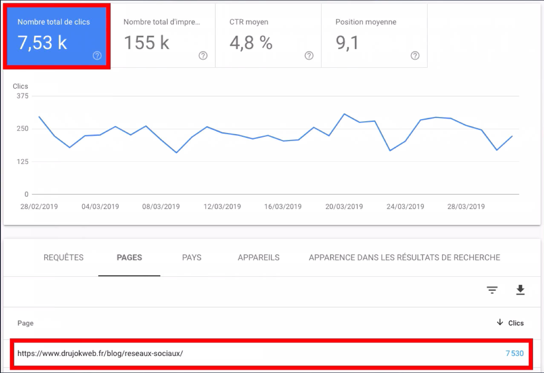544x373 pixels.
Task: Open help icon on Nombre total d'impressions card
Action: [203, 56]
